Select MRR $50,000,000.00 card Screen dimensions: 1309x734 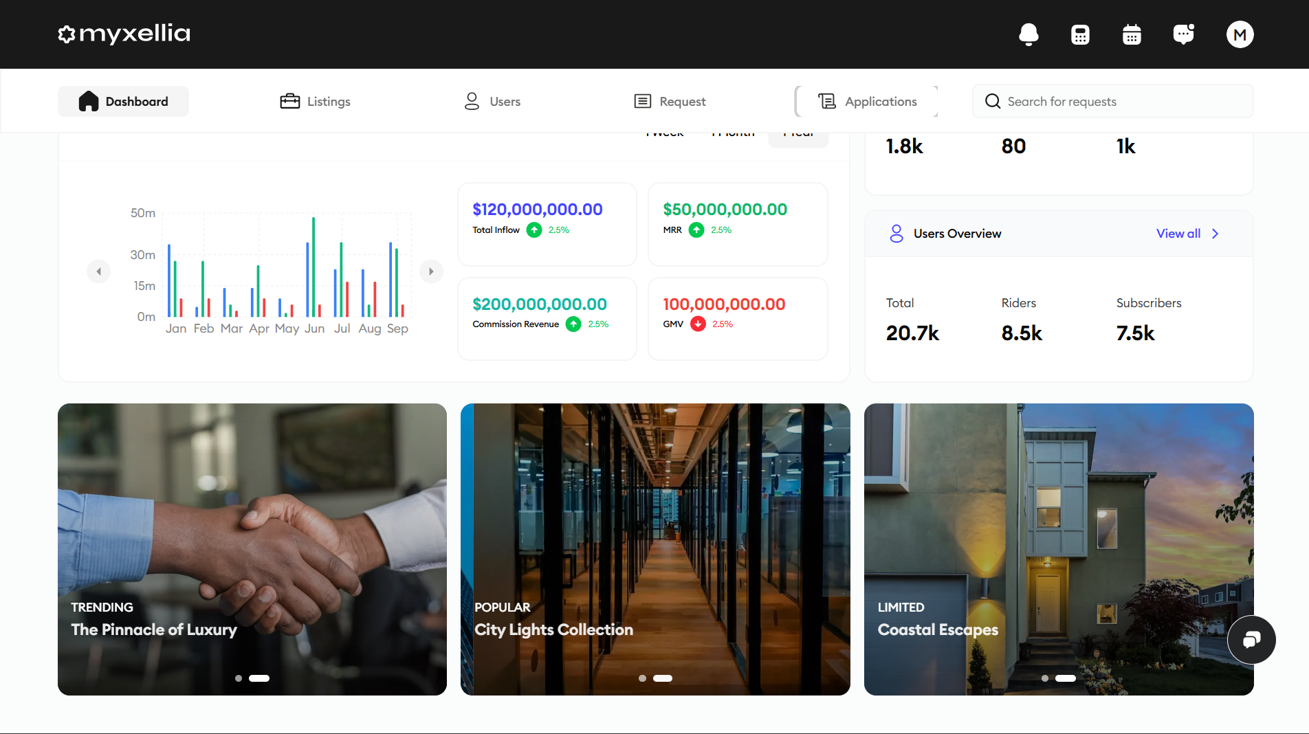click(x=738, y=224)
